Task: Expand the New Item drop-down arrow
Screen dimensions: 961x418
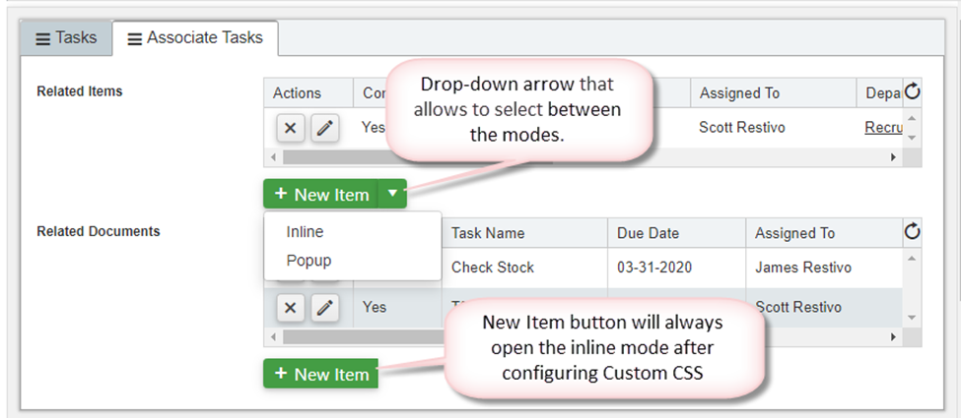Action: (x=393, y=194)
